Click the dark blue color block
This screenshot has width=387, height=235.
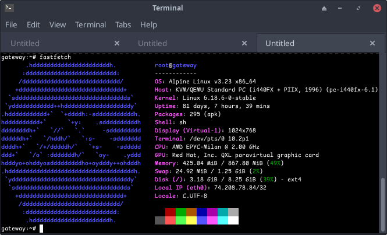(x=202, y=212)
